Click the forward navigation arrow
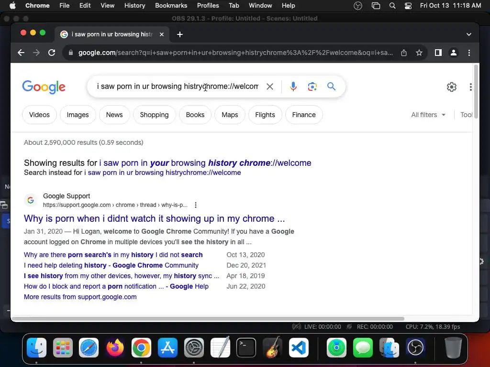Image resolution: width=490 pixels, height=367 pixels. tap(36, 53)
